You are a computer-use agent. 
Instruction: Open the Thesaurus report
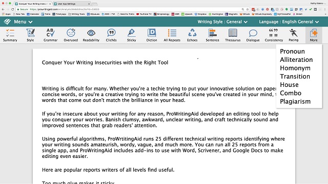[x=233, y=35]
